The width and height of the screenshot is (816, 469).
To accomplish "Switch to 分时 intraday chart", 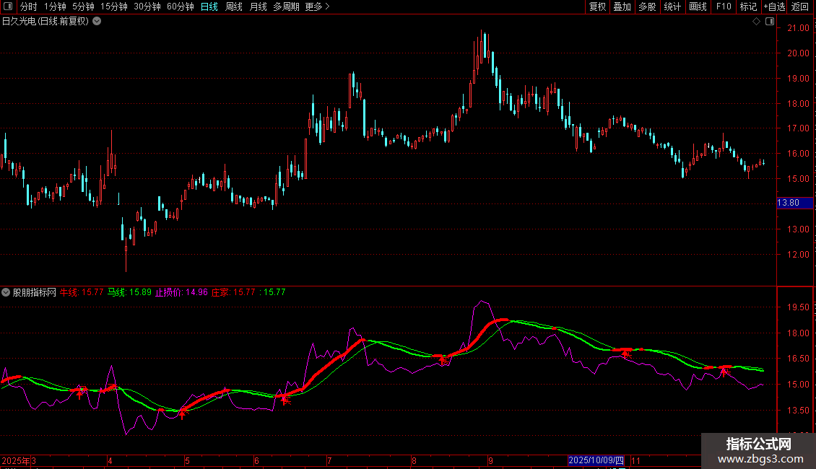I will pos(29,6).
